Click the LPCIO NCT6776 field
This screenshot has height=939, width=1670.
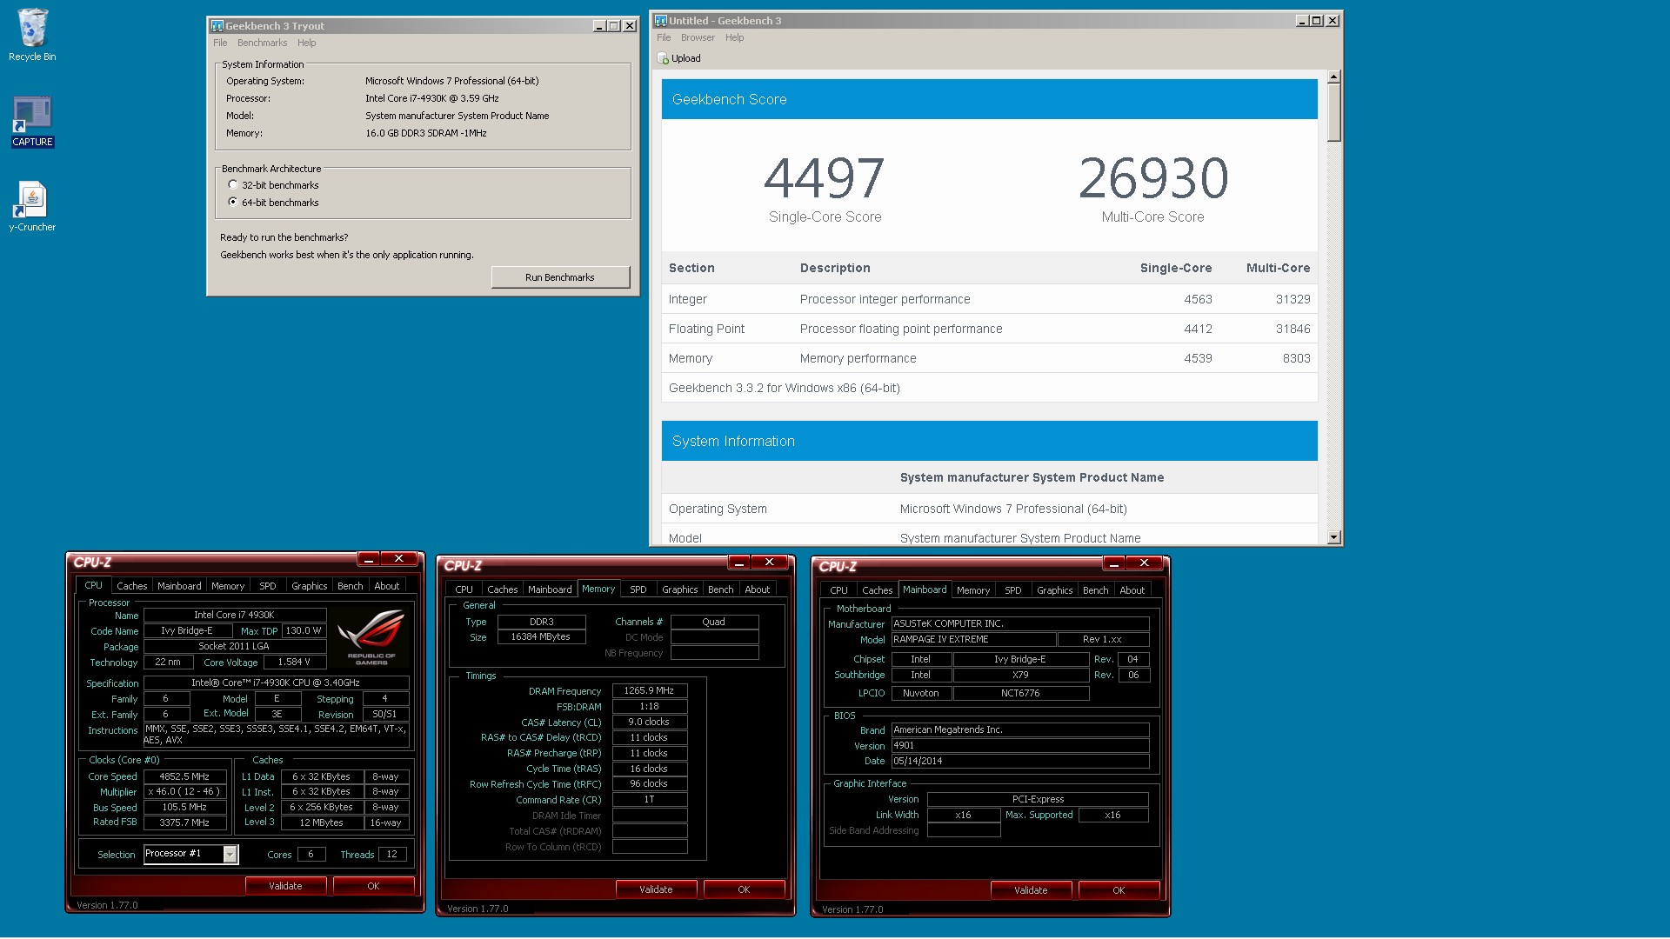[x=1020, y=693]
